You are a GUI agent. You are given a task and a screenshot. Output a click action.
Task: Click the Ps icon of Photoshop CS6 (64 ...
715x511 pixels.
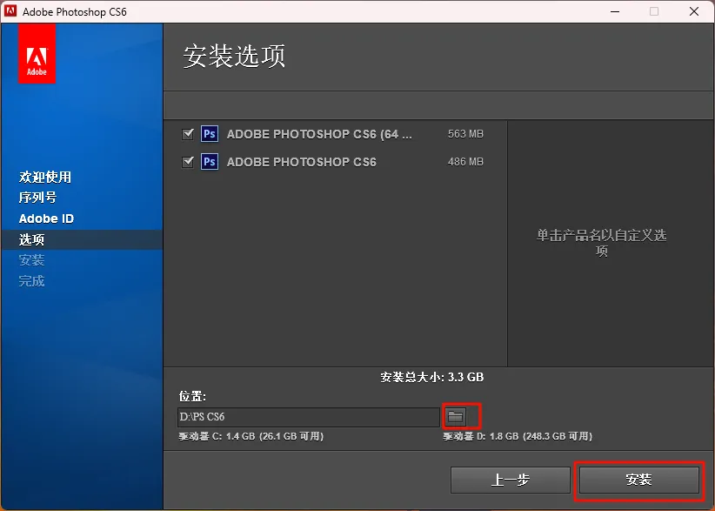pos(210,134)
